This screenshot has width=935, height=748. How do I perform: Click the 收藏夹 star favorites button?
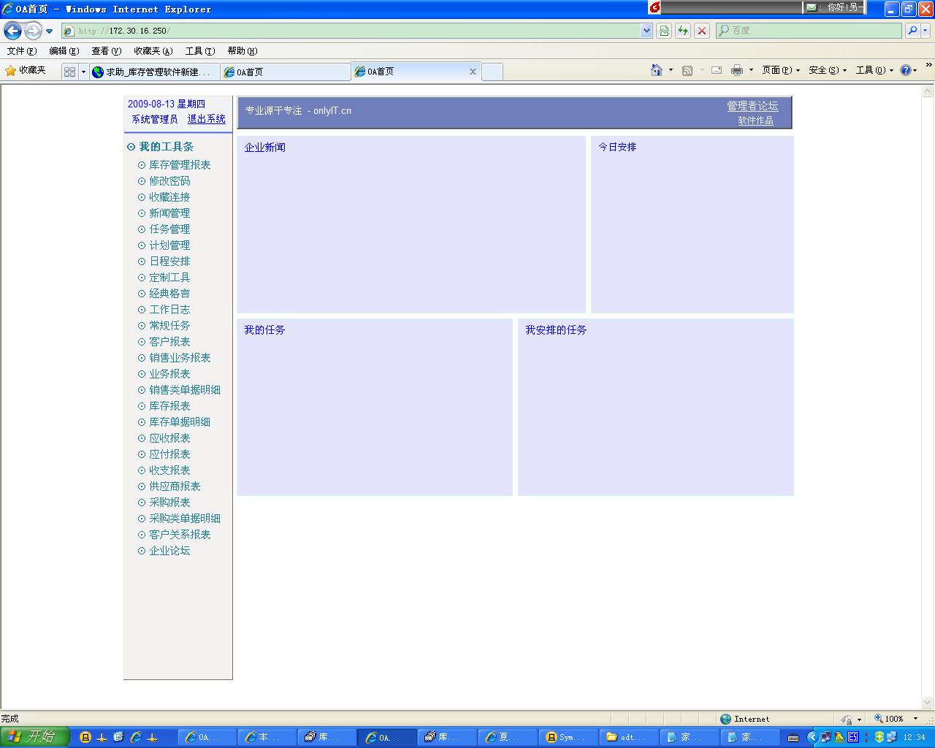pyautogui.click(x=26, y=70)
